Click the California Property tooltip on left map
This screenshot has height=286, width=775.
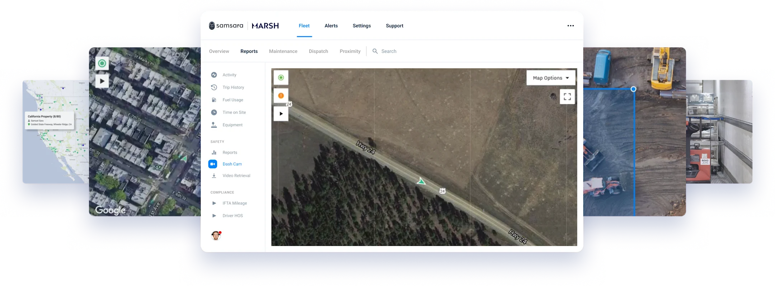tap(50, 120)
